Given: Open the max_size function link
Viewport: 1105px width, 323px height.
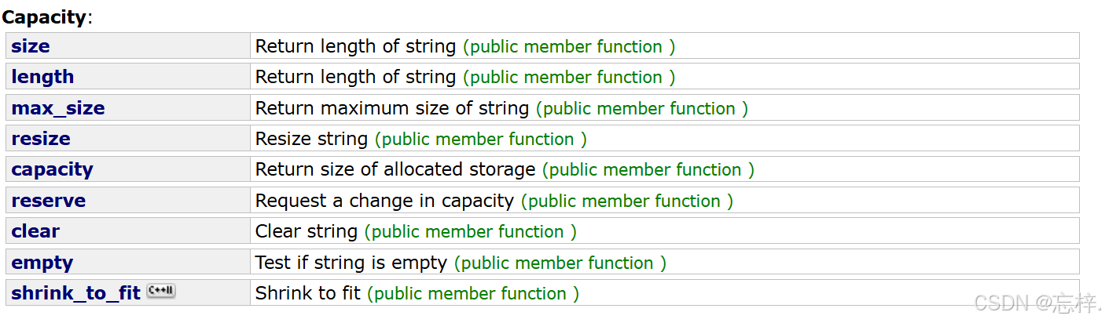Looking at the screenshot, I should [x=58, y=108].
